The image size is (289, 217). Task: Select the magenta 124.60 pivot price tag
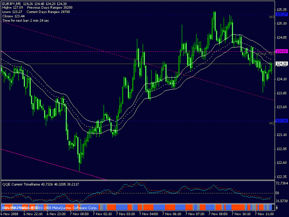tap(282, 51)
